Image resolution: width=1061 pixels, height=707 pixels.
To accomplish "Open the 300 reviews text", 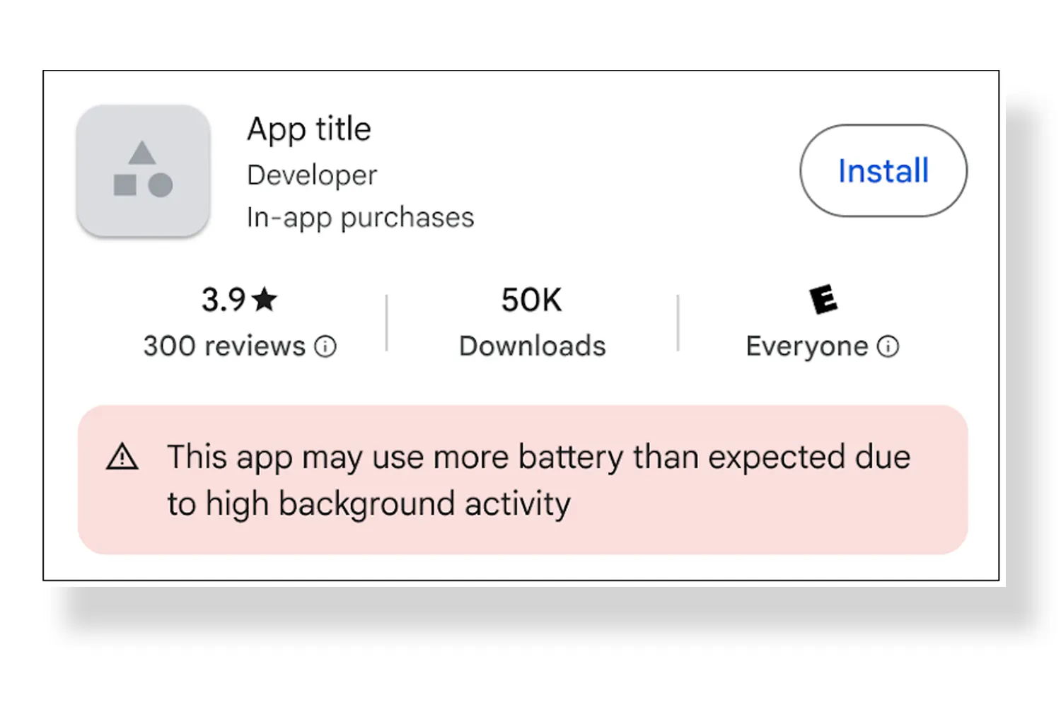I will [x=224, y=346].
